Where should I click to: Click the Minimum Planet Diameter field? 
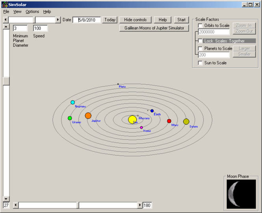click(x=20, y=28)
